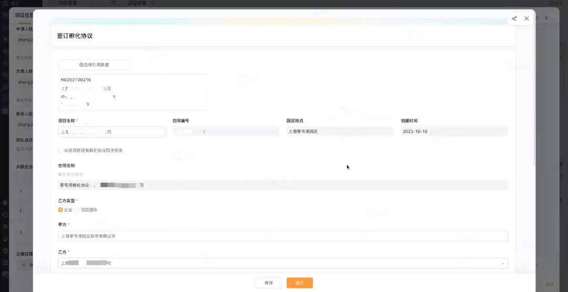Click the contacts icon in the left sidebar
This screenshot has height=292, width=568.
5,226
